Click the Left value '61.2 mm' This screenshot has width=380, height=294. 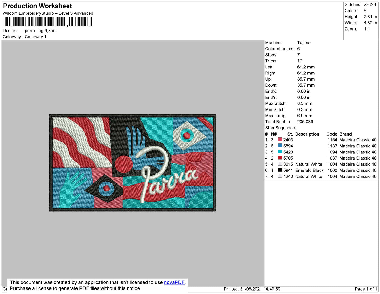pos(306,67)
